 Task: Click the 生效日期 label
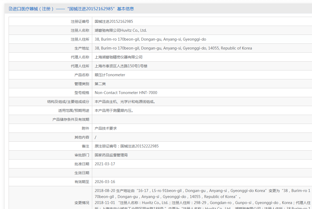[x=82, y=173]
